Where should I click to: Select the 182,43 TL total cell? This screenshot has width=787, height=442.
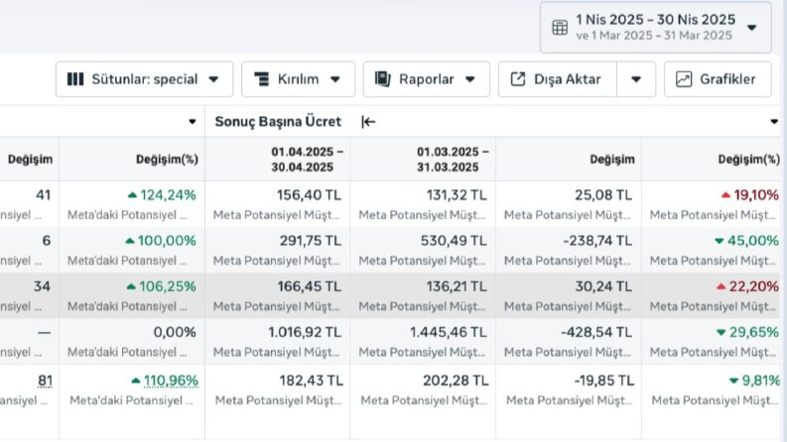pos(278,402)
